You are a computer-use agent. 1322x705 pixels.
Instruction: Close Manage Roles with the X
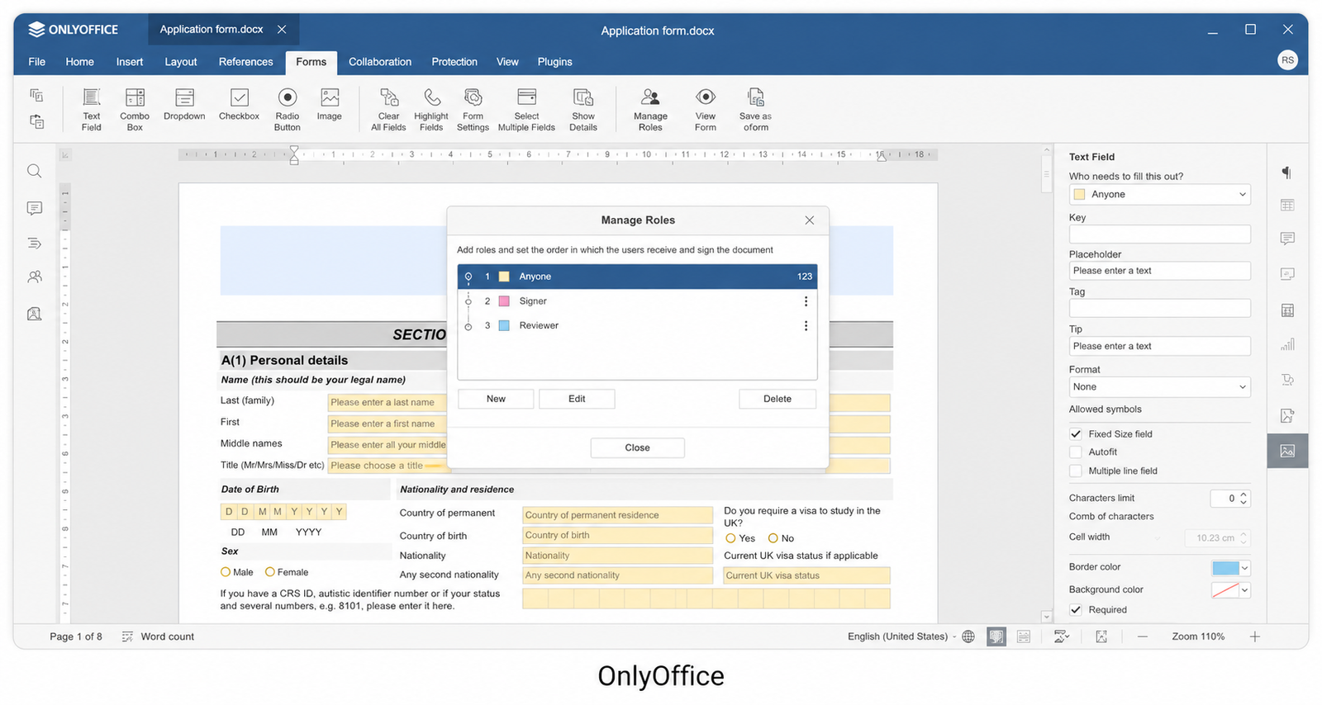point(810,220)
